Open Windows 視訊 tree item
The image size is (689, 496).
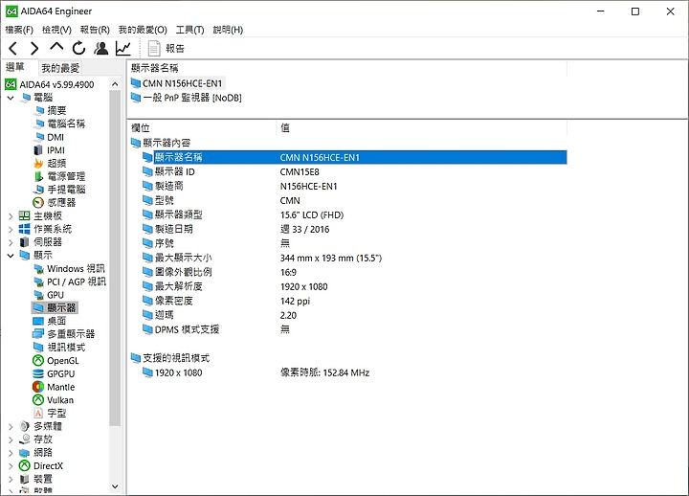[x=76, y=268]
